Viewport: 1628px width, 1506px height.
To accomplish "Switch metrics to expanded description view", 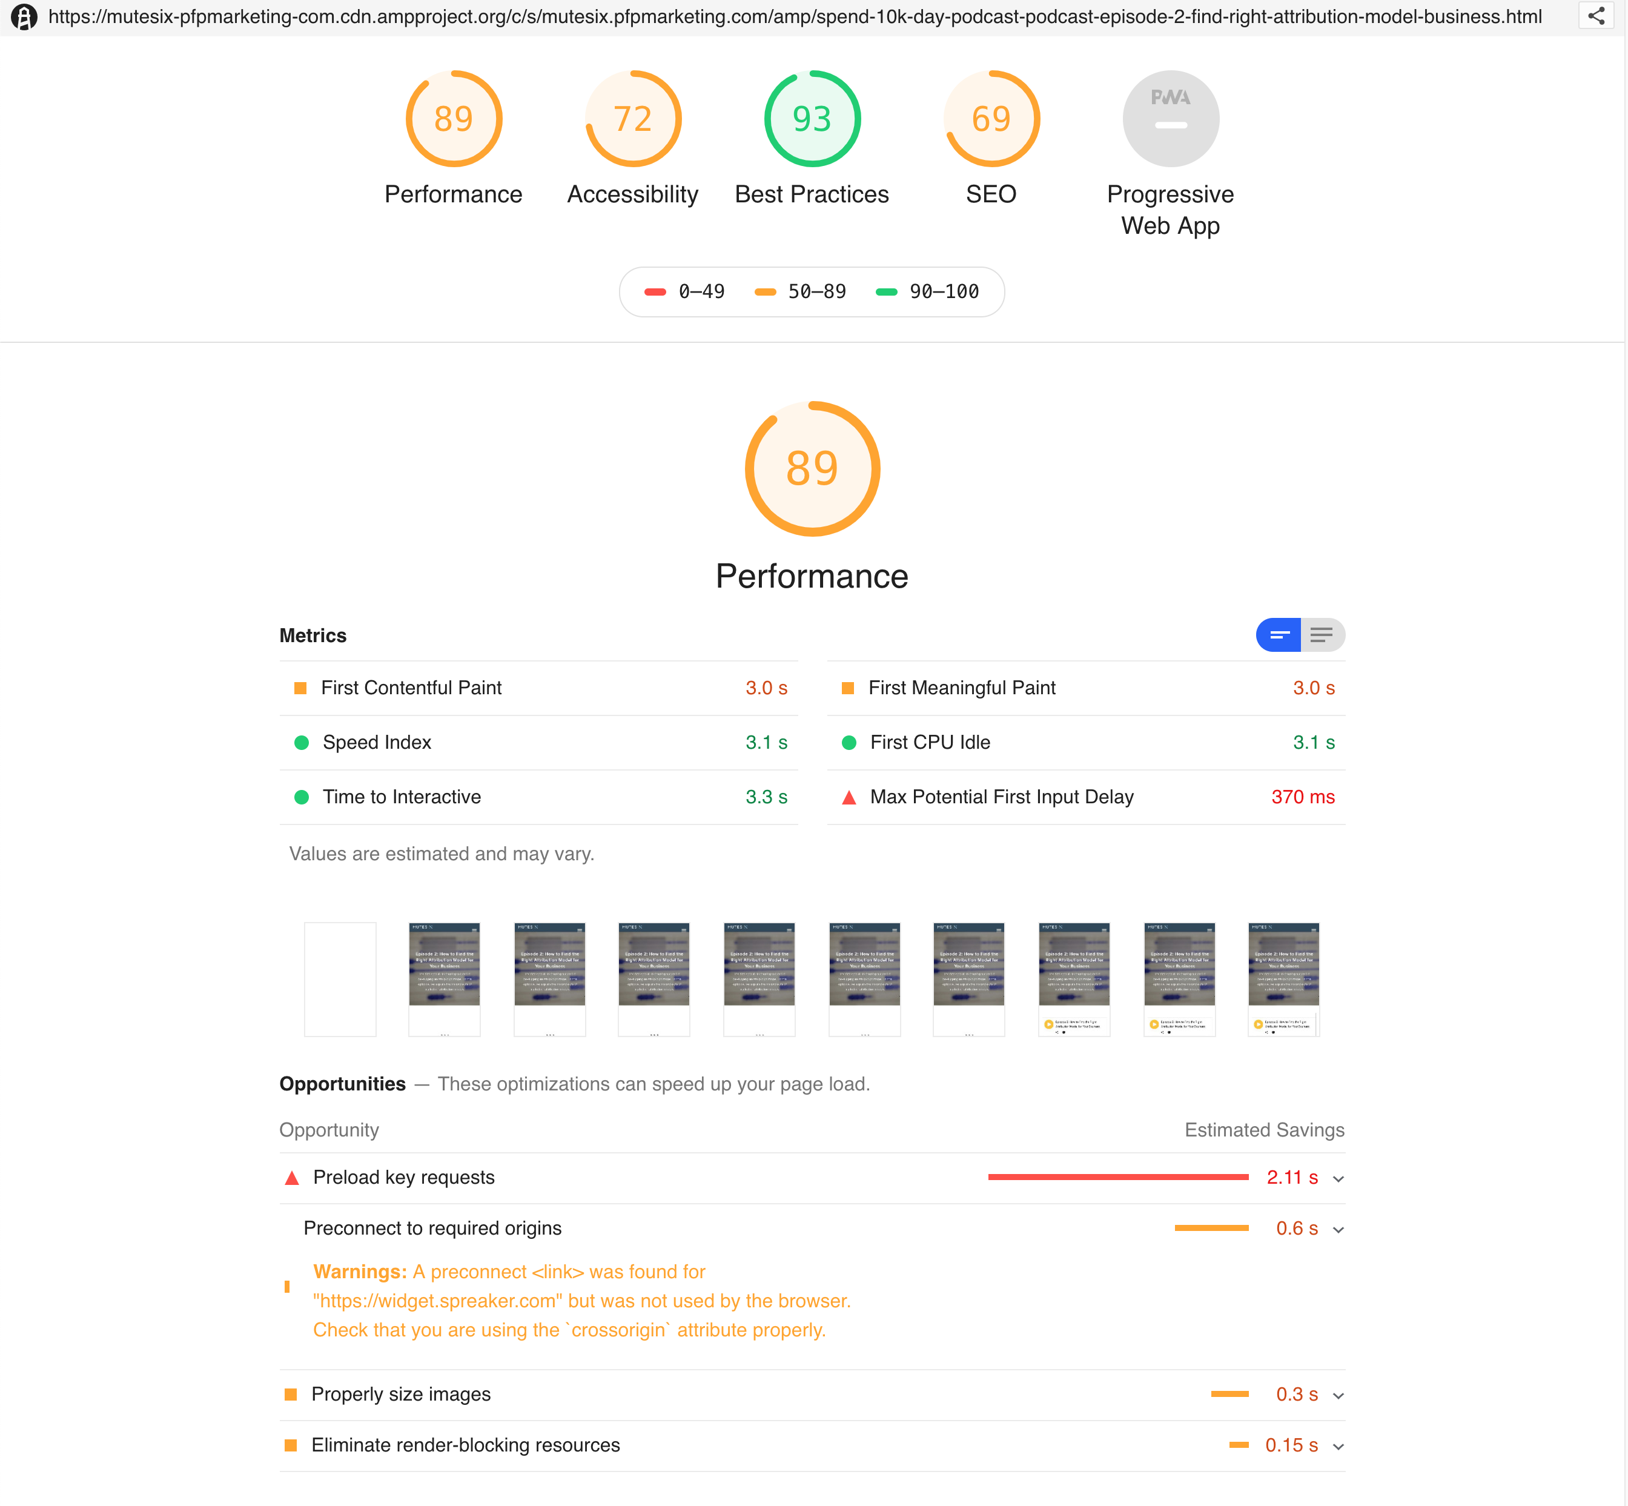I will 1322,635.
